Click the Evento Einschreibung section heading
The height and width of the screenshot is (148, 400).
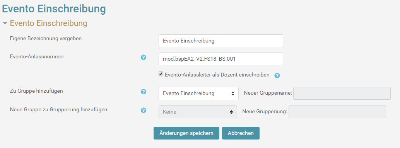pyautogui.click(x=48, y=23)
